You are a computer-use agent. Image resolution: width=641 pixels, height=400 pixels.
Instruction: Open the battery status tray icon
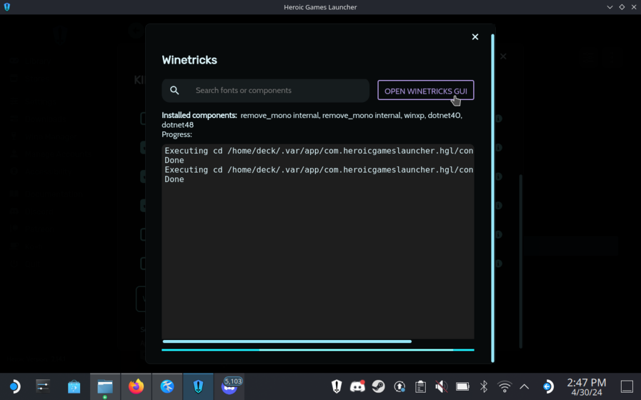(x=463, y=386)
